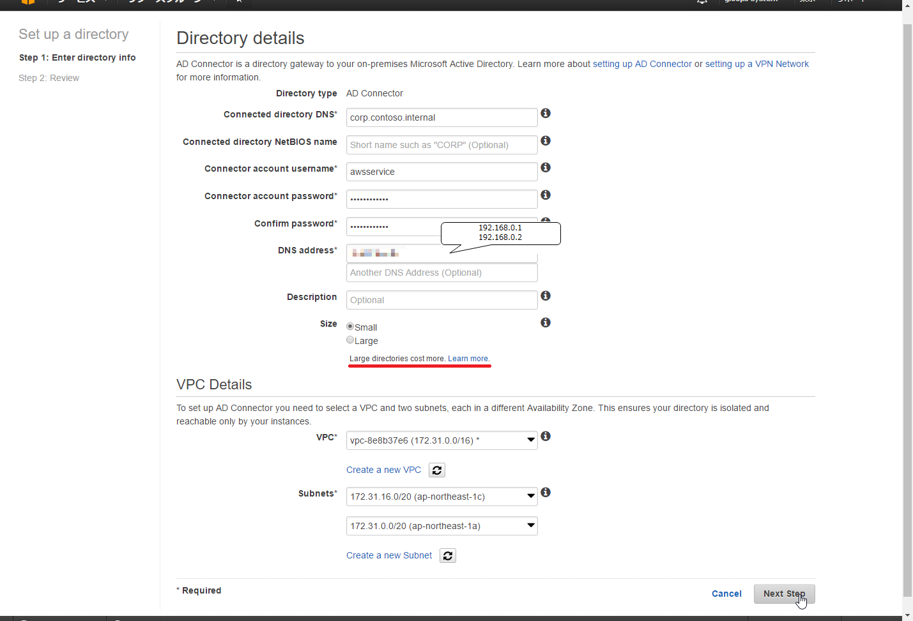Image resolution: width=913 pixels, height=621 pixels.
Task: Cancel the directory setup
Action: [726, 594]
